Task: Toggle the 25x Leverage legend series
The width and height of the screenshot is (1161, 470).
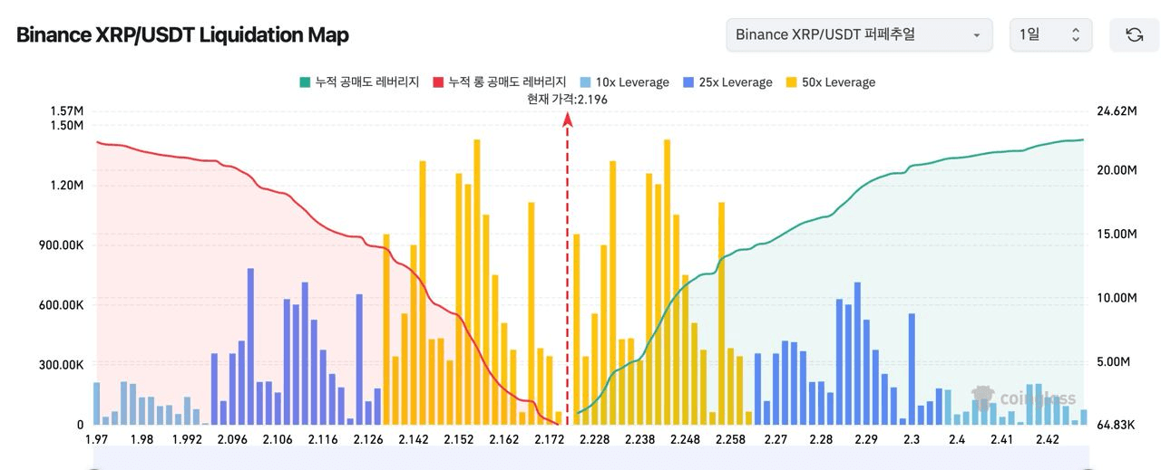Action: [x=728, y=82]
